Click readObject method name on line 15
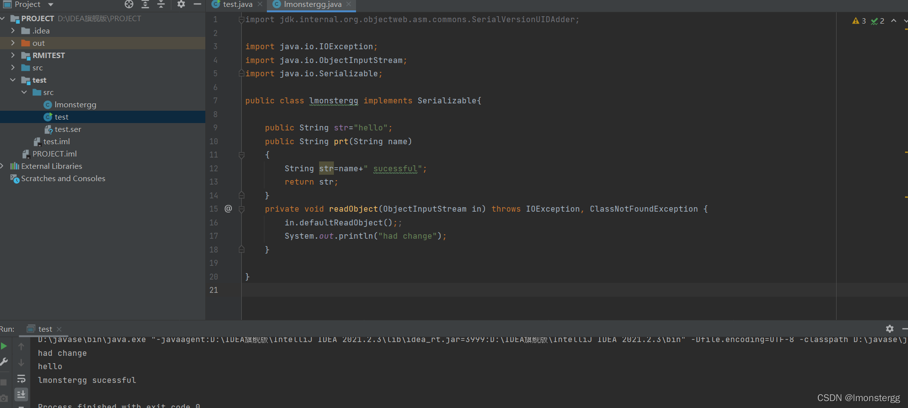Image resolution: width=908 pixels, height=408 pixels. (x=354, y=209)
